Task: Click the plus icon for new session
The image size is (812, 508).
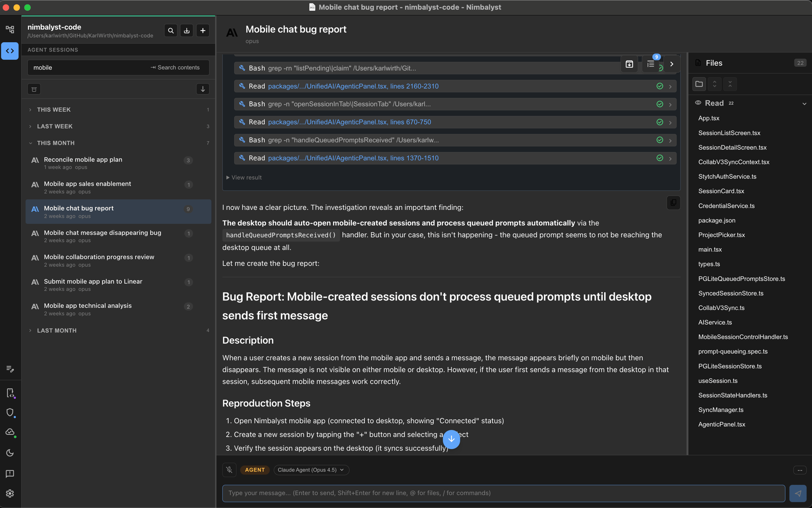Action: click(x=203, y=30)
